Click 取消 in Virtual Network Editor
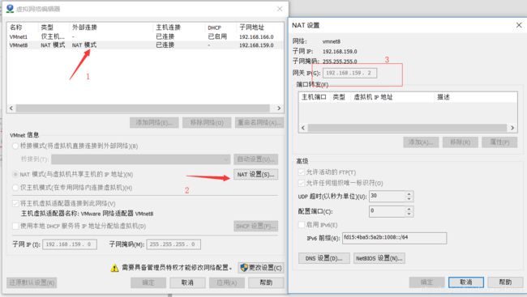The width and height of the screenshot is (527, 297). pos(187,282)
